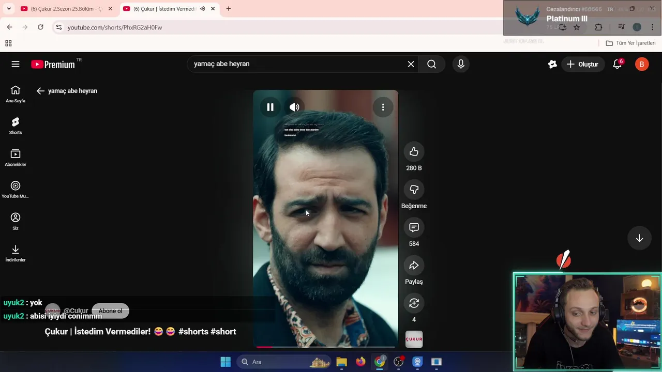Open a new browser tab with plus

tap(229, 9)
